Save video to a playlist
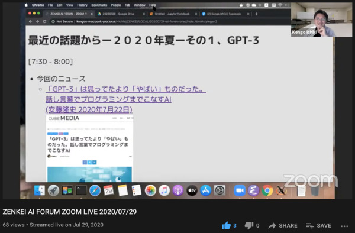The image size is (355, 233). point(318,225)
